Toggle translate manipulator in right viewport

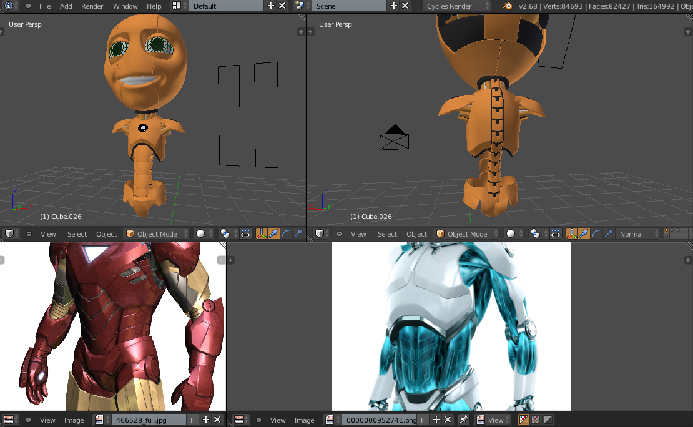click(x=584, y=234)
